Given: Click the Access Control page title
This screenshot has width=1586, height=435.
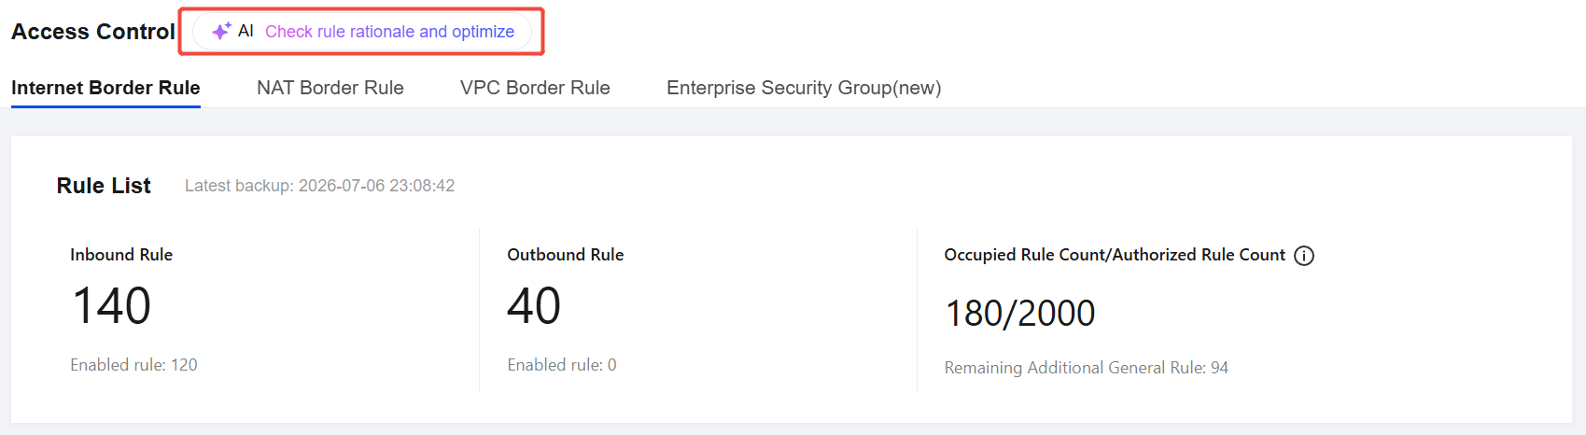Looking at the screenshot, I should [93, 32].
